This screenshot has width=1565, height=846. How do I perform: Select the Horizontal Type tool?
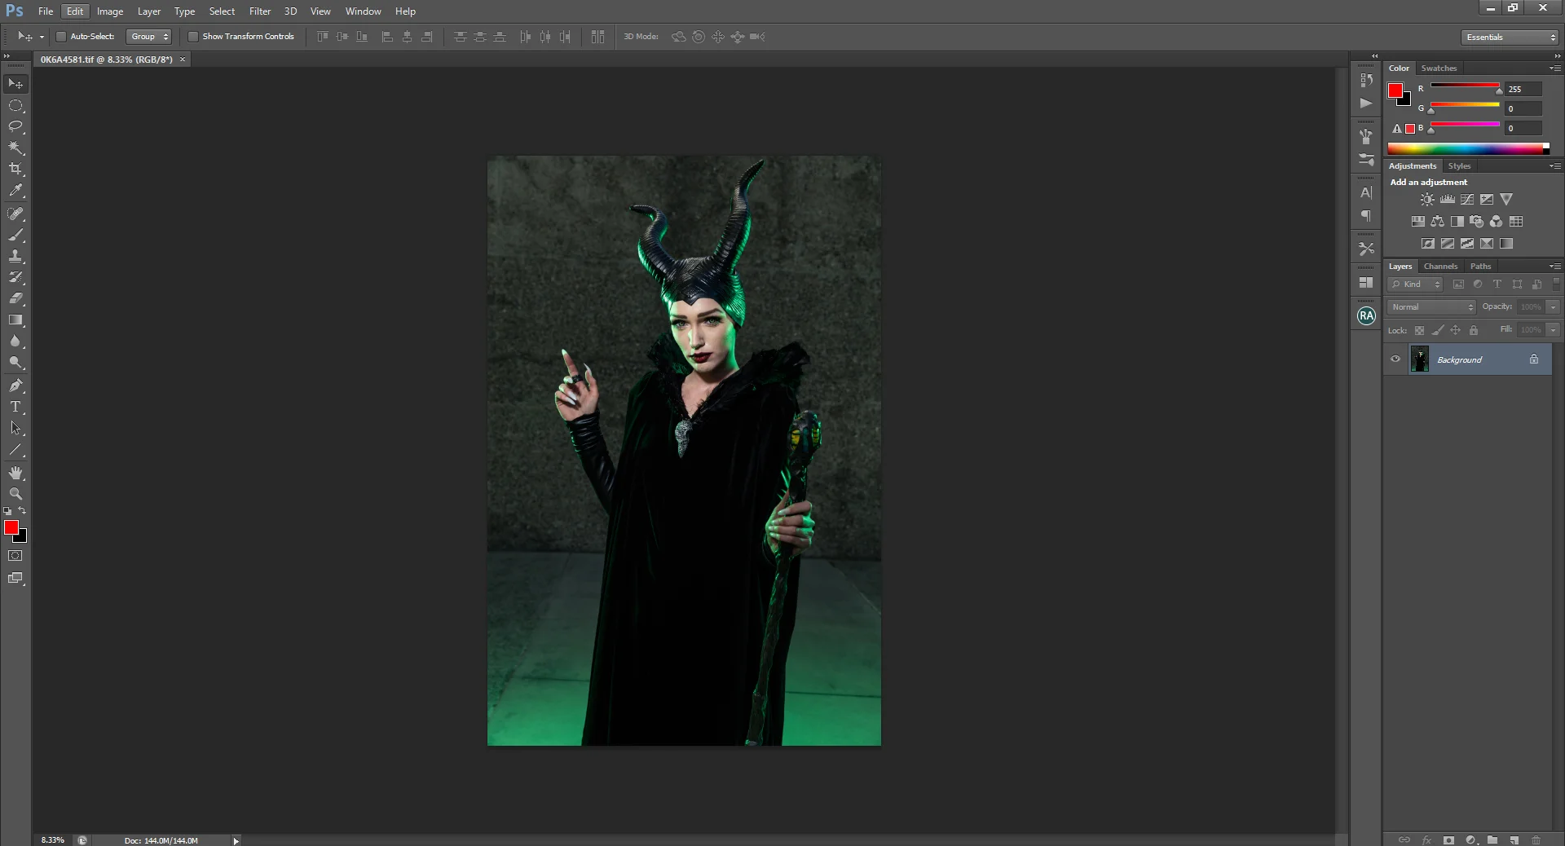point(15,407)
